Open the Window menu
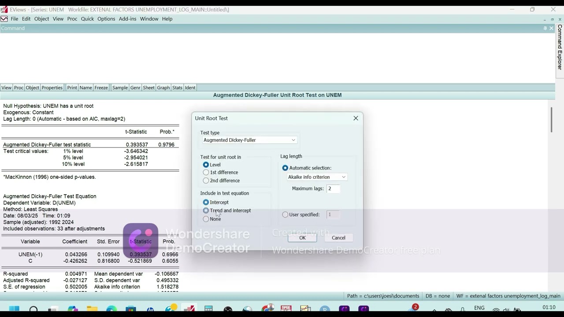564x317 pixels. (x=149, y=19)
